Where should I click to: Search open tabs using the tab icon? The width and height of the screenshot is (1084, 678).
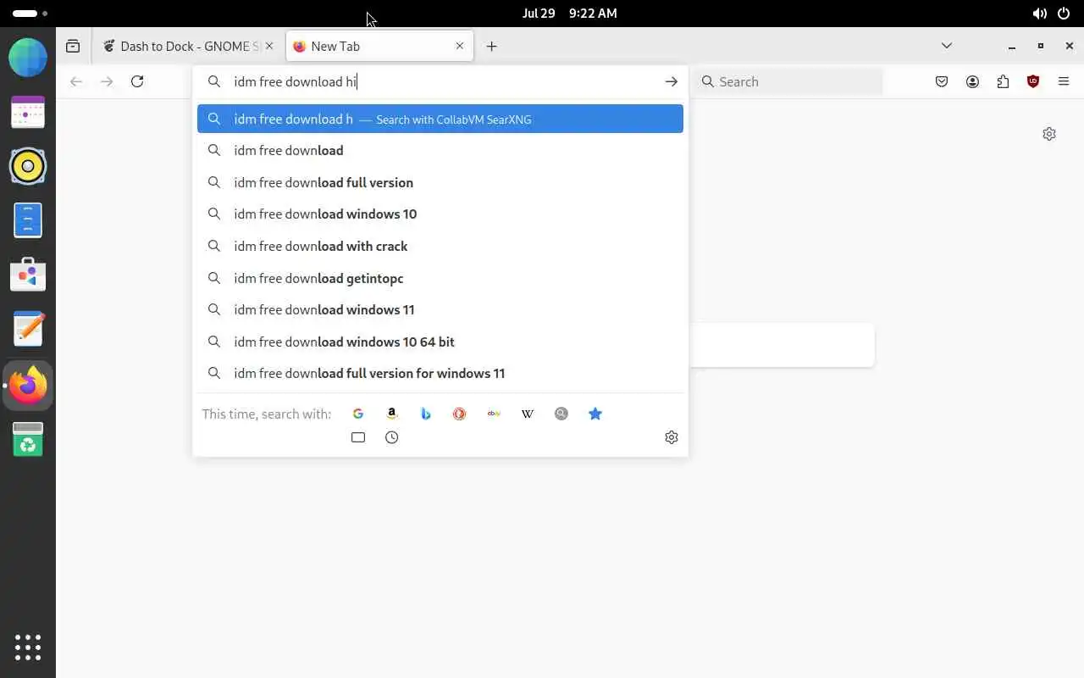coord(358,437)
